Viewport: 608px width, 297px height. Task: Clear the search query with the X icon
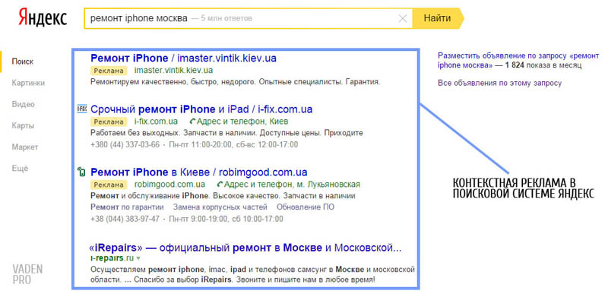coord(403,18)
